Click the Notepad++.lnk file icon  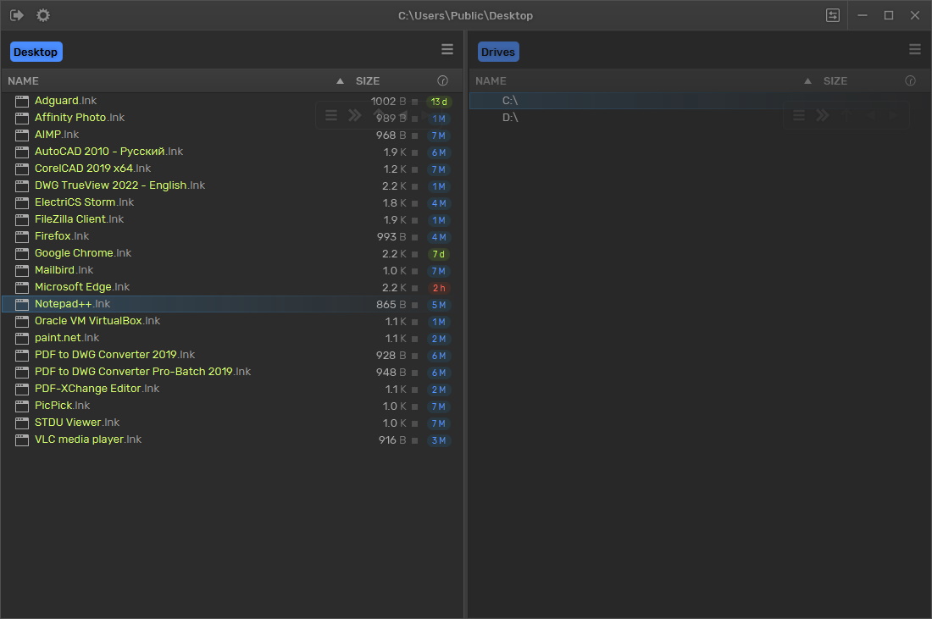coord(22,304)
